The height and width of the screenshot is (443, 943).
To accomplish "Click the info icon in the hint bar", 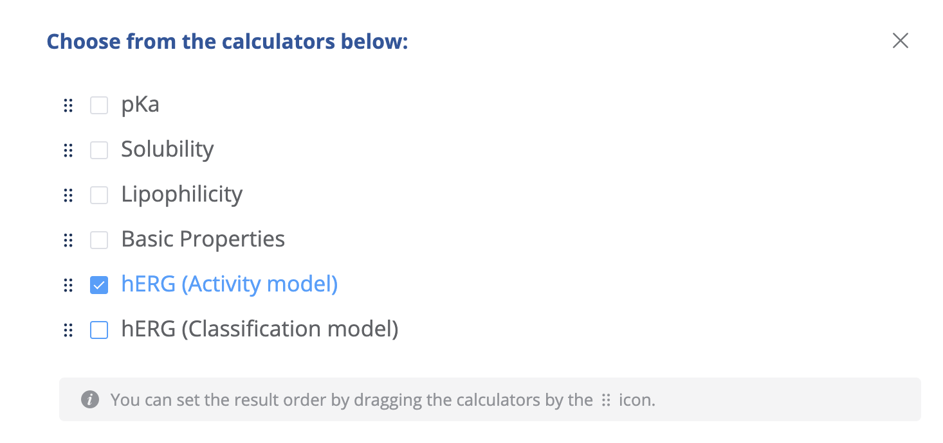I will [90, 400].
